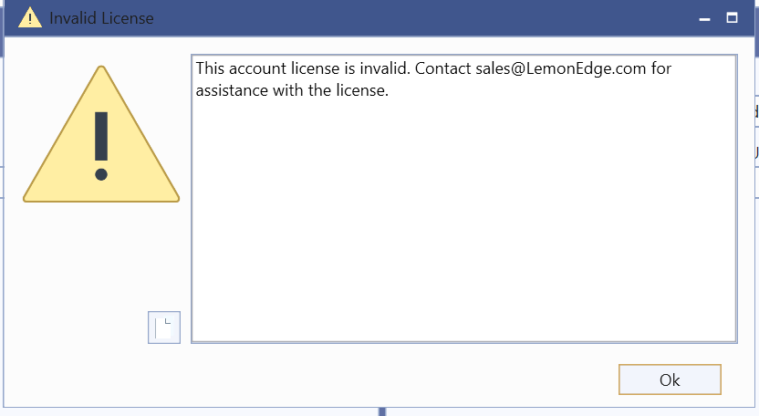Click the word invalid in the message
The height and width of the screenshot is (416, 759).
point(385,68)
